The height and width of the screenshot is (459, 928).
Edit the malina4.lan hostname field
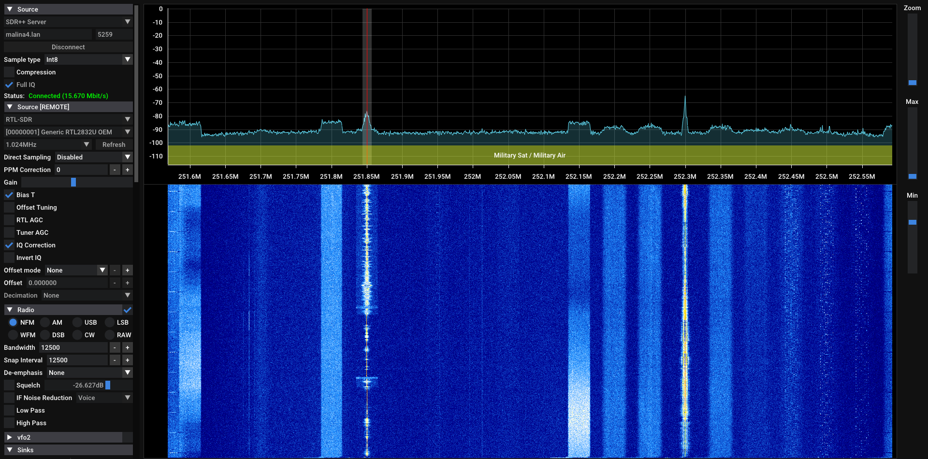coord(48,34)
